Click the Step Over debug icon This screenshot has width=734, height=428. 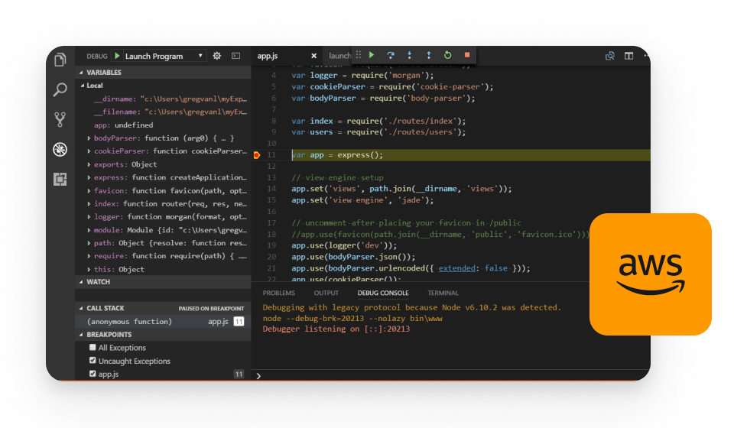[x=390, y=55]
